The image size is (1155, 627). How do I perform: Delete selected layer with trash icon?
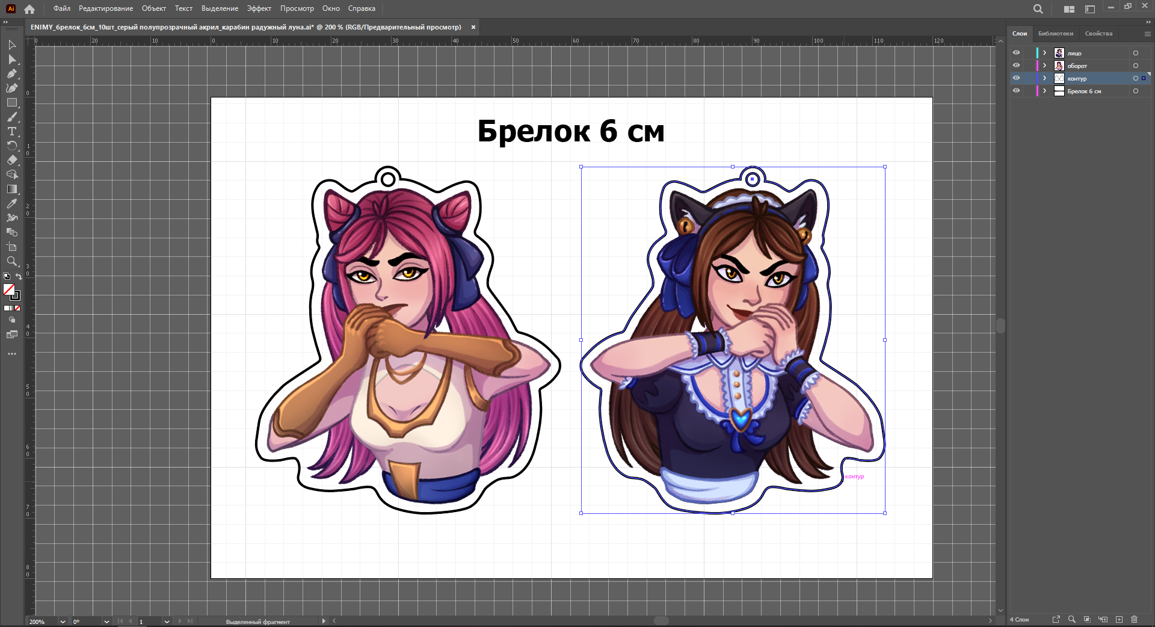1134,619
